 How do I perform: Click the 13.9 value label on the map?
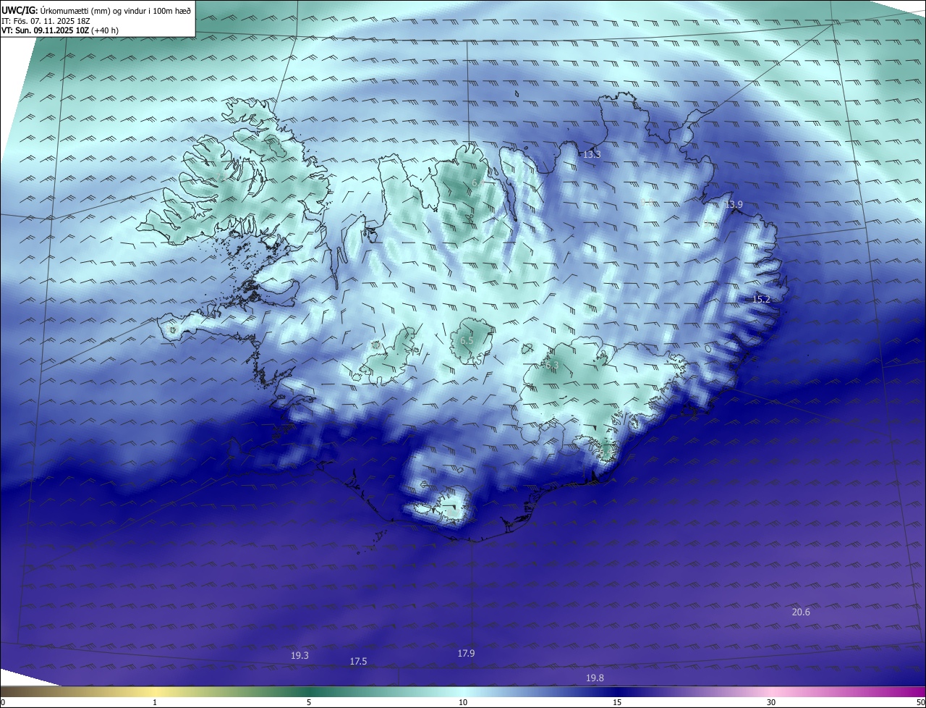point(734,205)
